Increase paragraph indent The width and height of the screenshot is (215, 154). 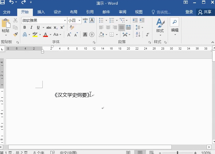tap(142, 20)
